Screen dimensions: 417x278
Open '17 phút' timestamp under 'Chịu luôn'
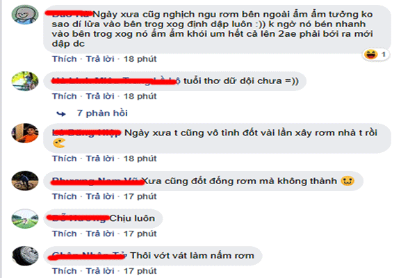(140, 234)
